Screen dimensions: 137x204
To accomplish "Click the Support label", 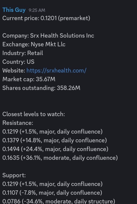I will click(x=14, y=175).
